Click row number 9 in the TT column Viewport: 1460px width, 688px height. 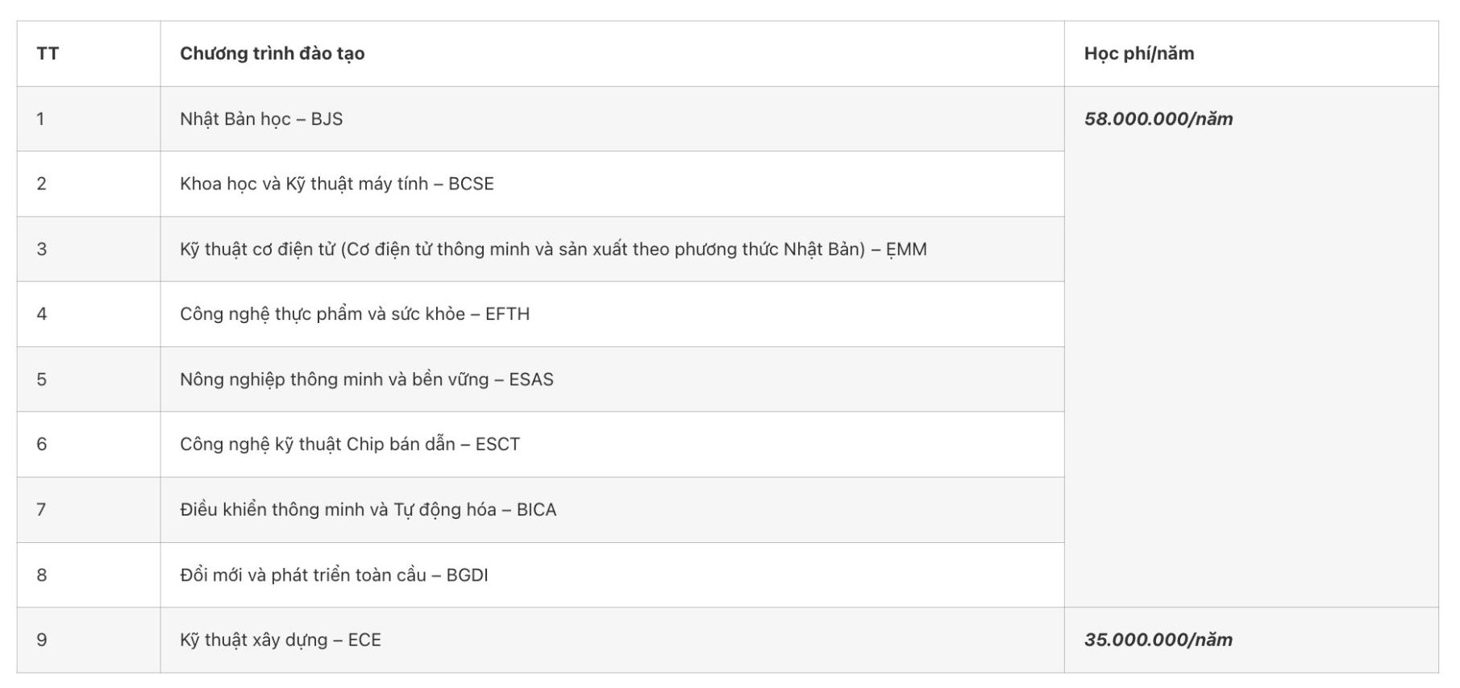point(41,640)
